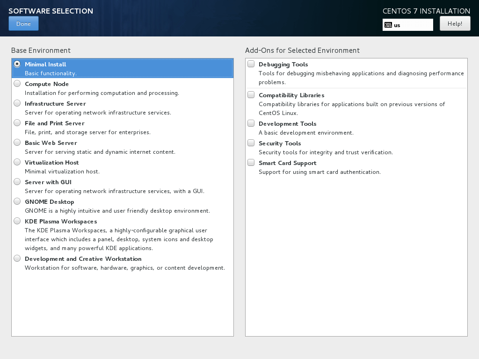Enable the Smart Card Support add-on
The height and width of the screenshot is (359, 479).
tap(251, 162)
